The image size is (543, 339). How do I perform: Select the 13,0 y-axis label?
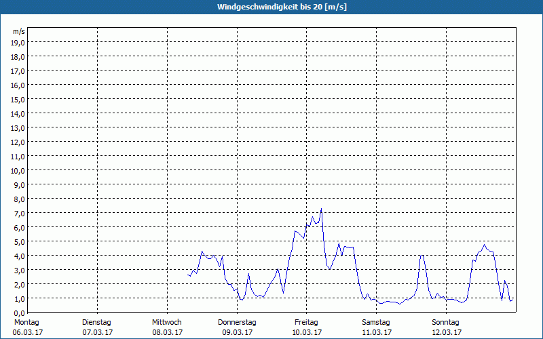coord(18,128)
